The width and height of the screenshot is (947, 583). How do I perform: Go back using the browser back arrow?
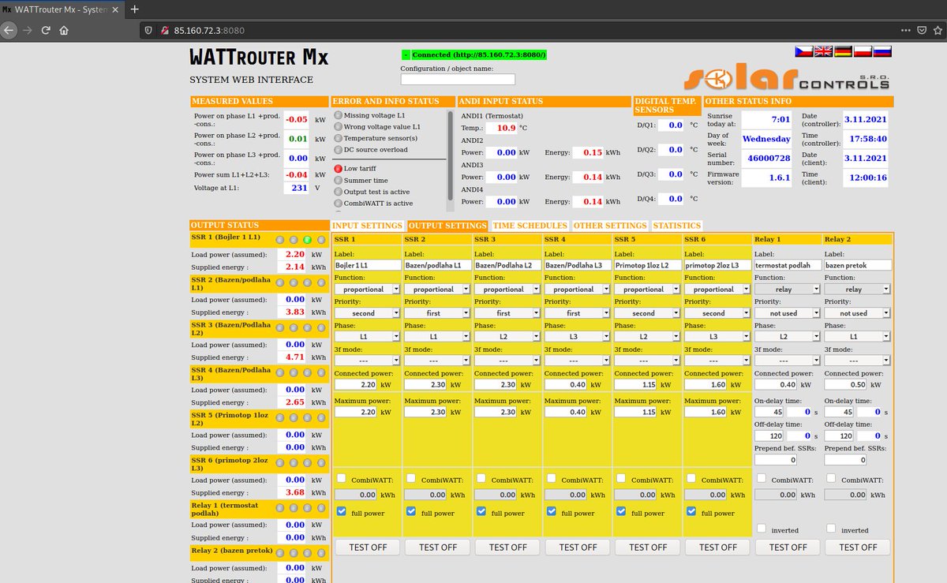7,30
